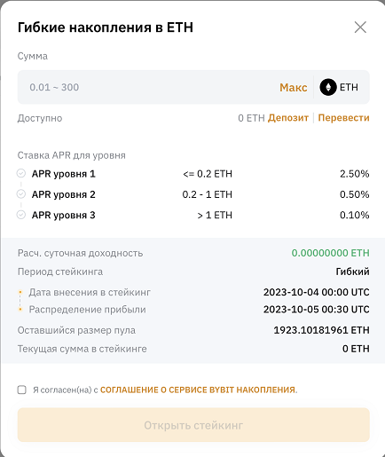Click the Макс button in amount field
Screen dimensions: 385x457
pyautogui.click(x=294, y=87)
